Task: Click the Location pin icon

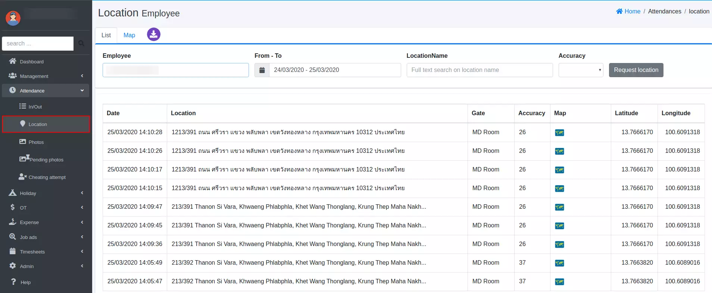Action: click(23, 124)
